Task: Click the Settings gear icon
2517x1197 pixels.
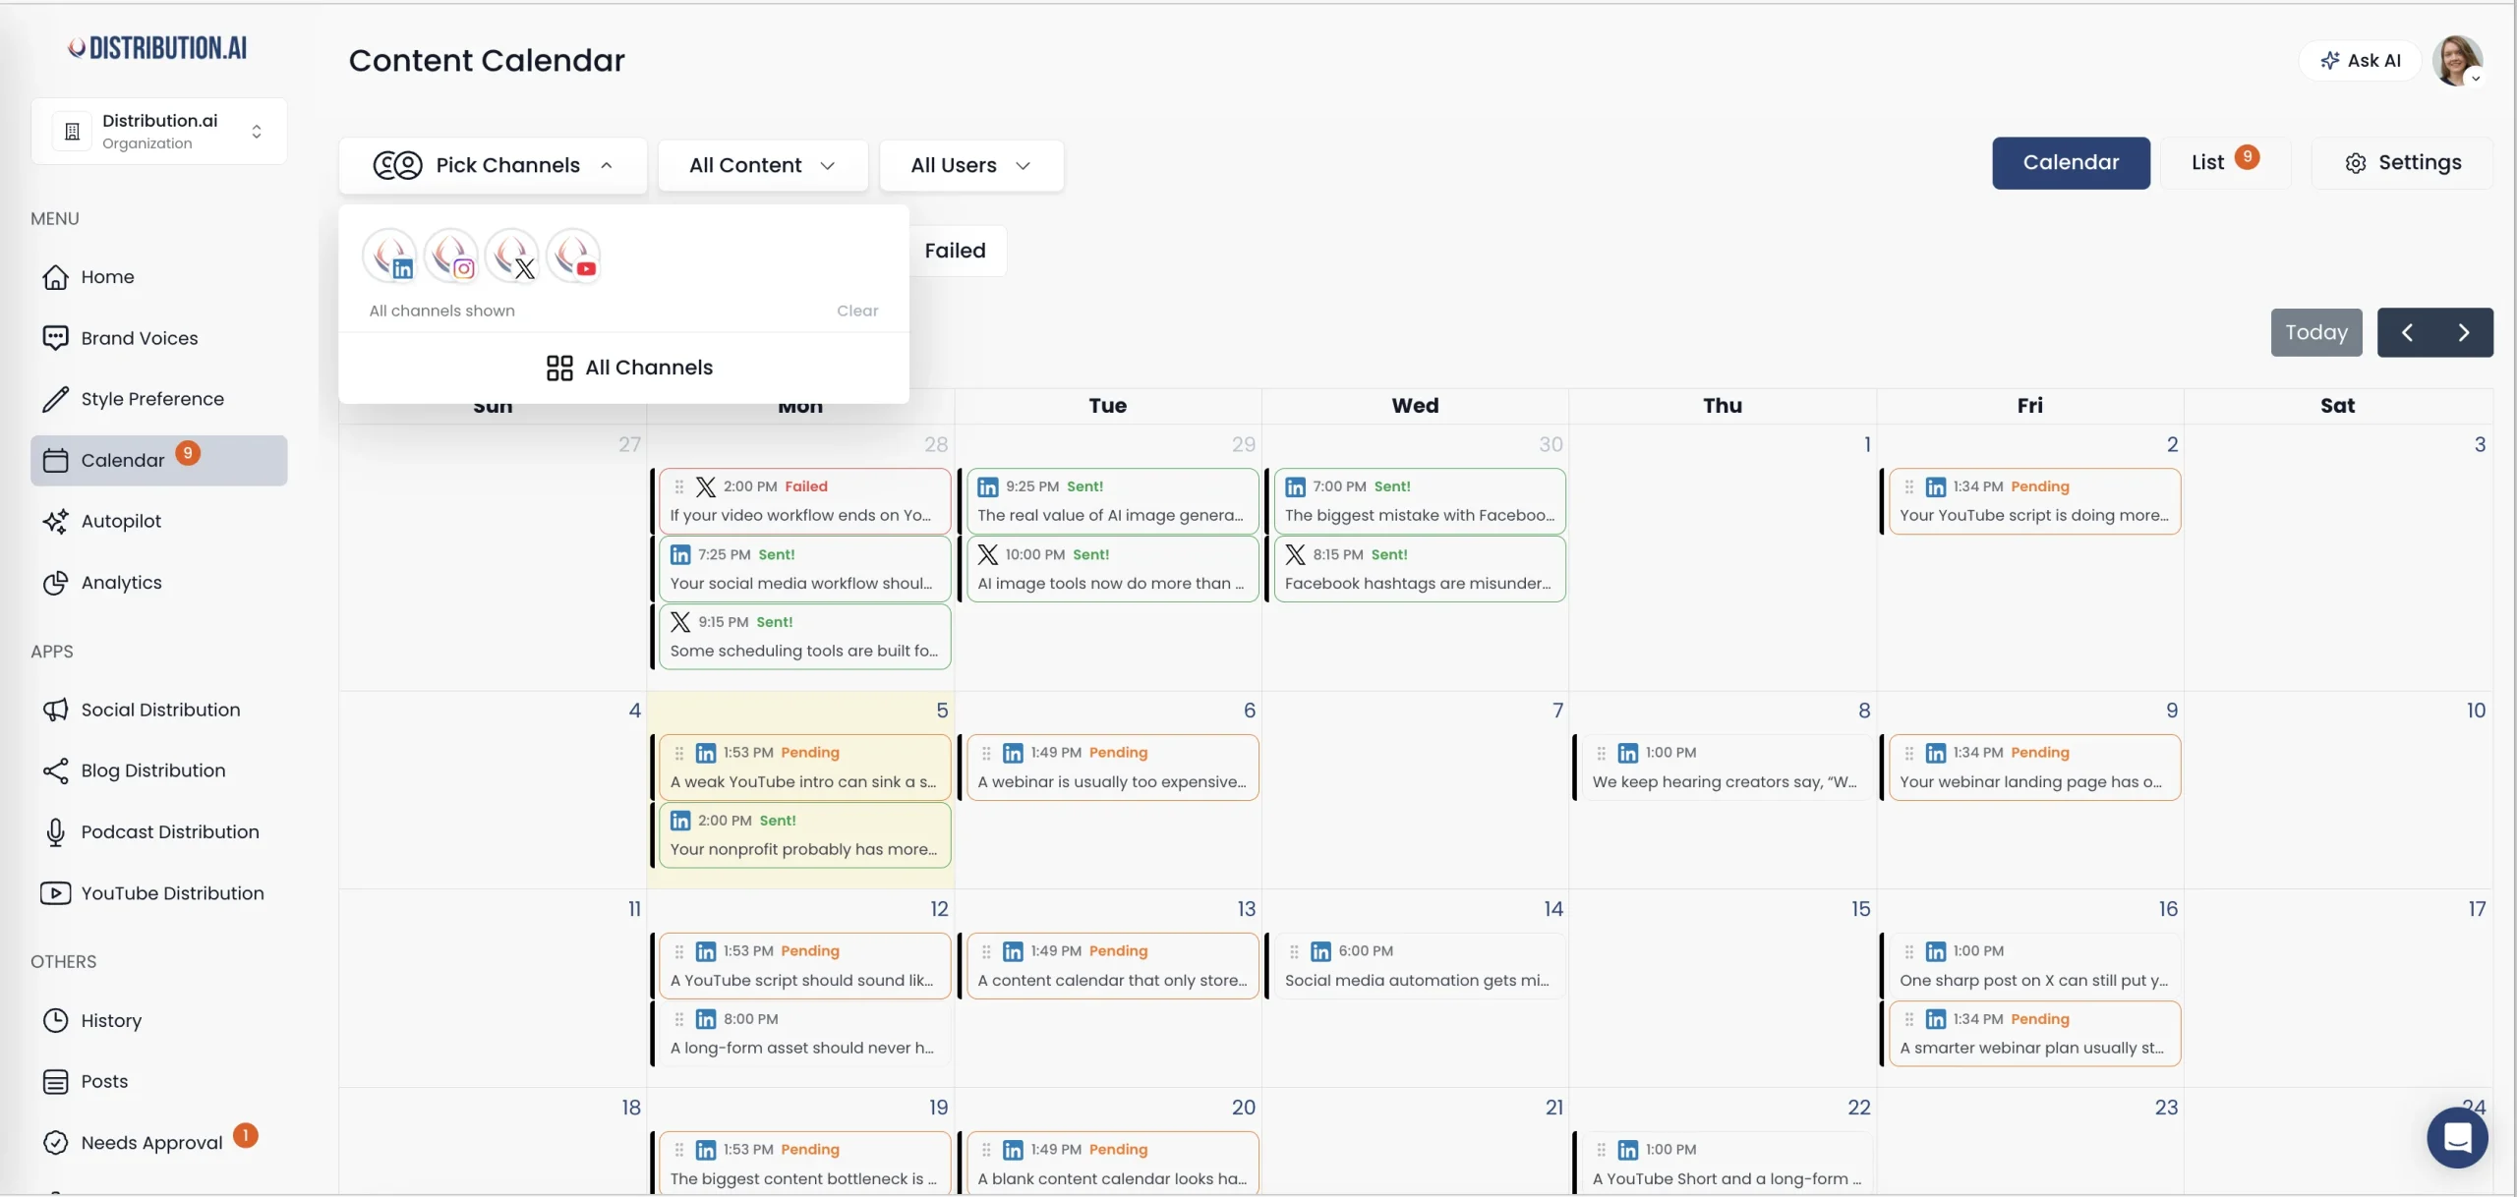Action: tap(2356, 163)
